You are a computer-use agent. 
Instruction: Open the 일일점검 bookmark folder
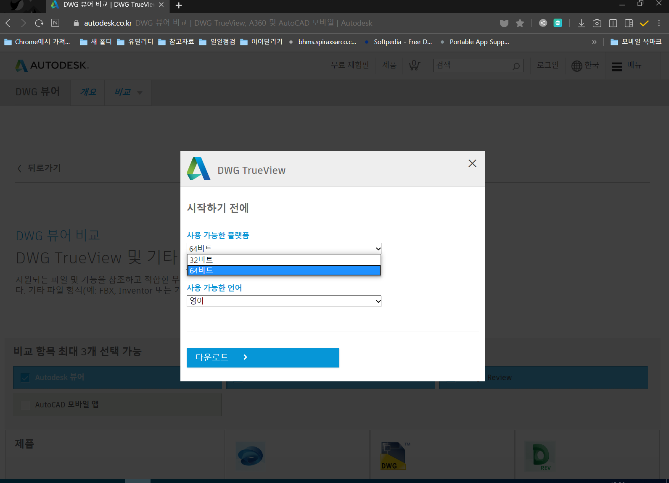(x=217, y=42)
